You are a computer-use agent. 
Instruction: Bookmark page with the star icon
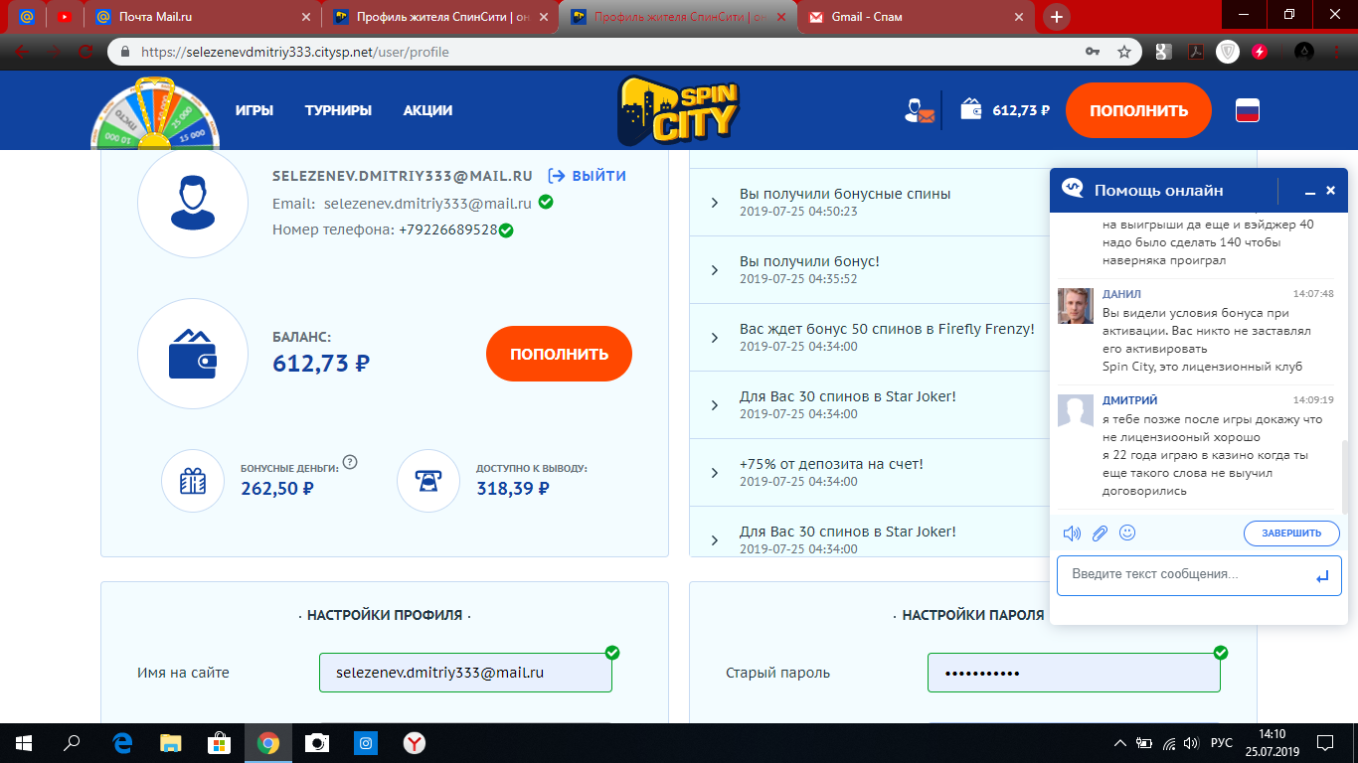click(1124, 52)
